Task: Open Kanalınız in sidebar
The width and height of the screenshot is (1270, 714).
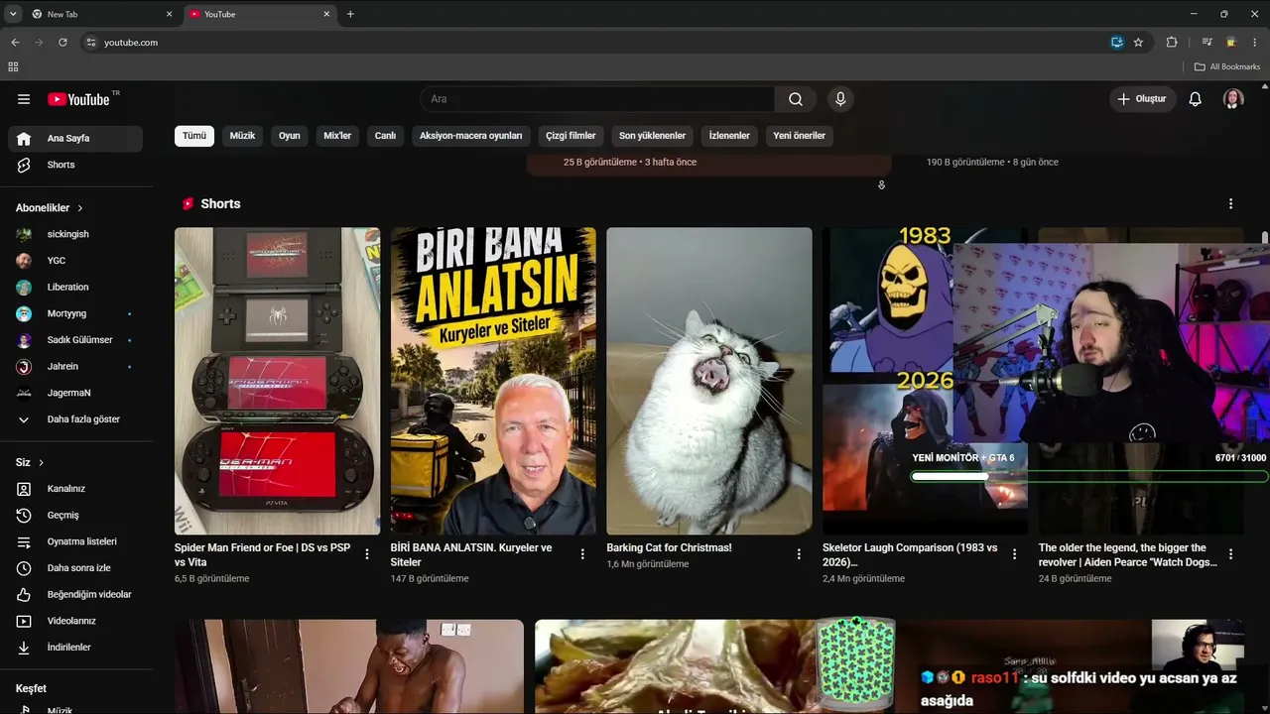Action: pos(75,489)
